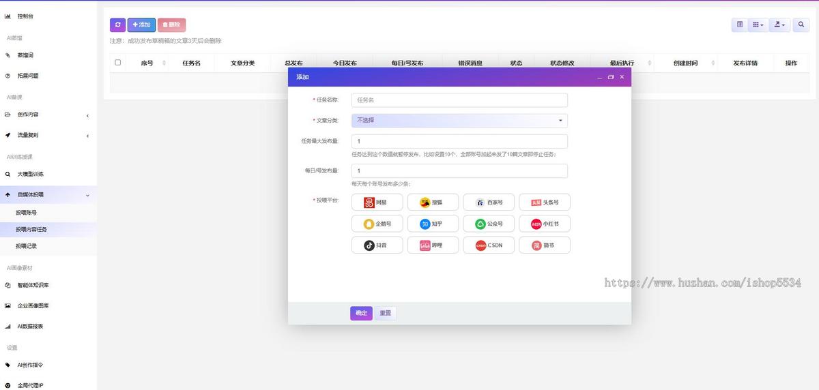This screenshot has height=390, width=819.
Task: Maximize the 添加 dialog
Action: point(611,77)
